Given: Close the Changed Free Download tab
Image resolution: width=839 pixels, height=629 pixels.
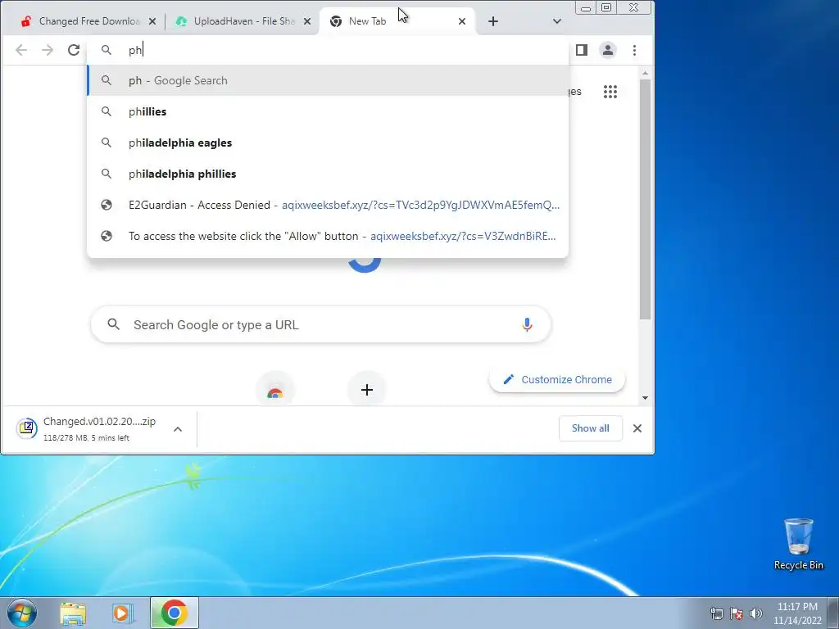Looking at the screenshot, I should coord(152,21).
